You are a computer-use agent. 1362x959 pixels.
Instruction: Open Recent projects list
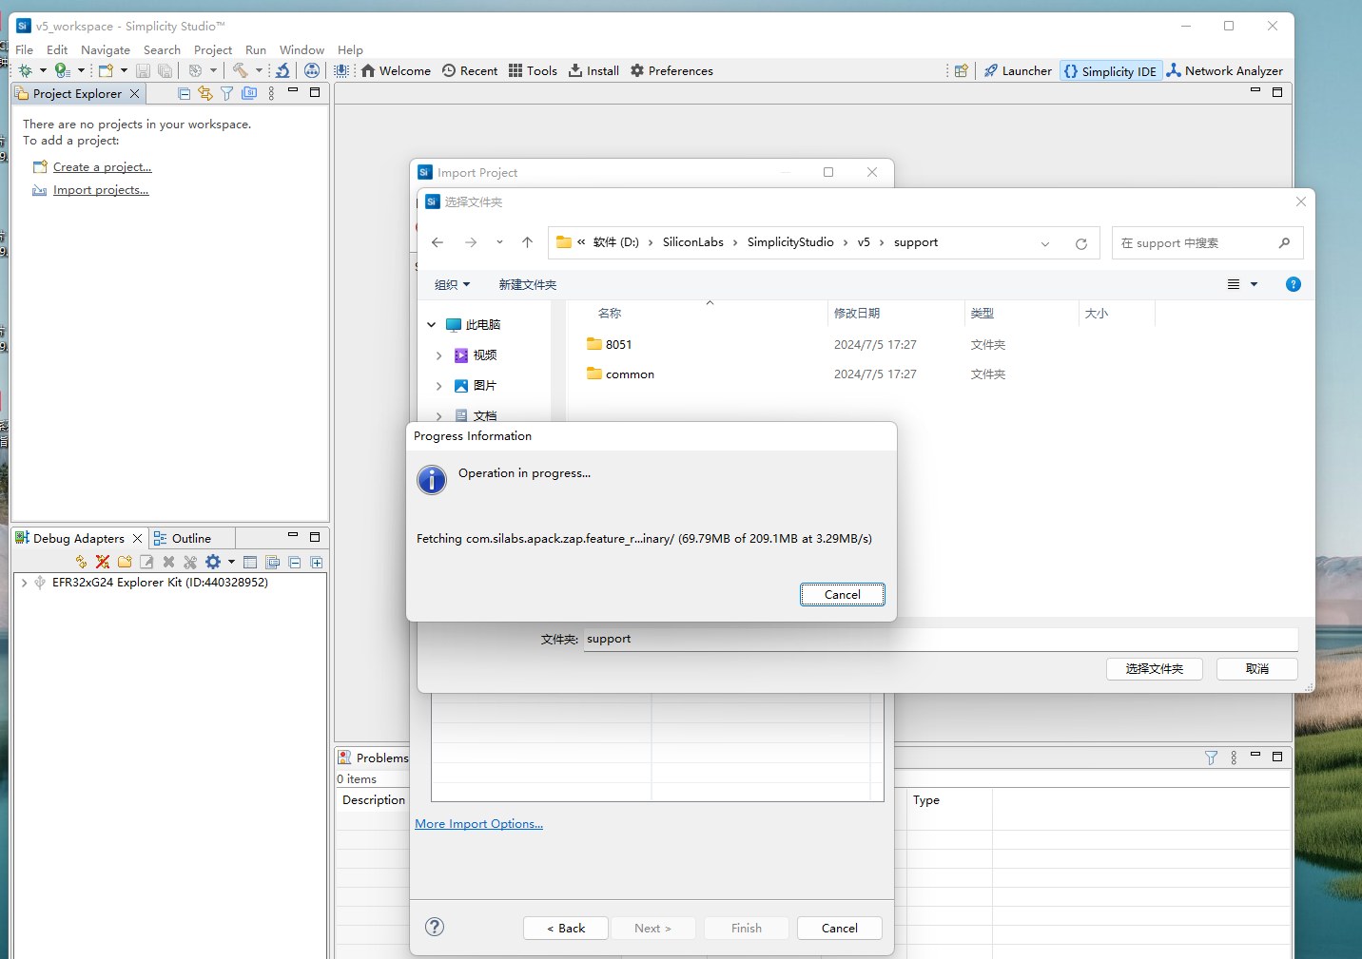[470, 70]
